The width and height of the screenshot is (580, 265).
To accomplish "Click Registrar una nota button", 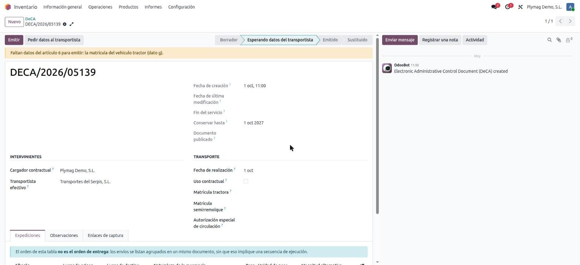I will coord(440,40).
